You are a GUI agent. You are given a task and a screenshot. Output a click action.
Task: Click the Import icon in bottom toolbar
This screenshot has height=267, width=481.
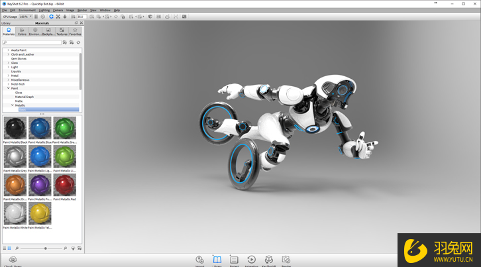pos(199,260)
